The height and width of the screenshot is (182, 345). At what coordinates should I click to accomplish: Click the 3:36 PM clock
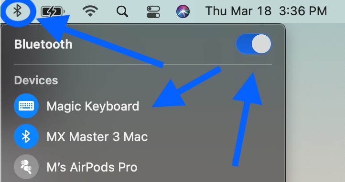(x=303, y=11)
